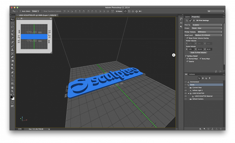Viewport: 235px width, 143px height.
Task: Enable the Auto-Select checkbox
Action: [x=20, y=11]
